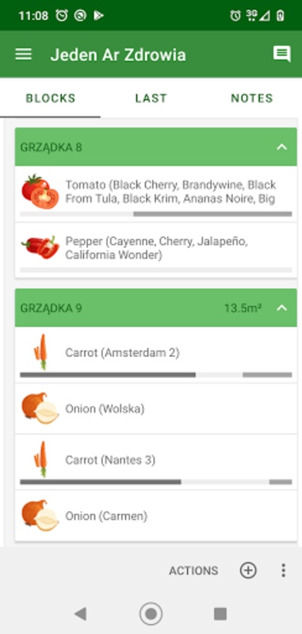
Task: Switch to the Last tab
Action: point(151,98)
